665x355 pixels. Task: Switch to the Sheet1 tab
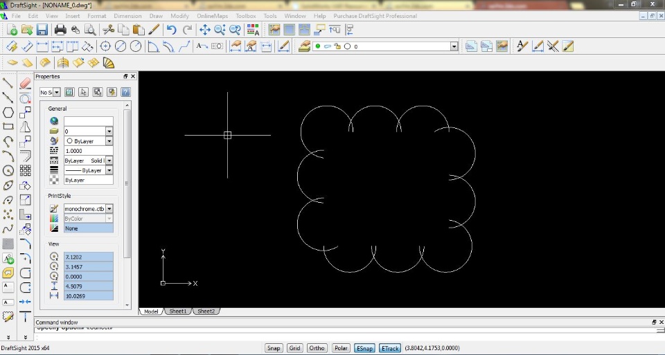click(x=178, y=311)
